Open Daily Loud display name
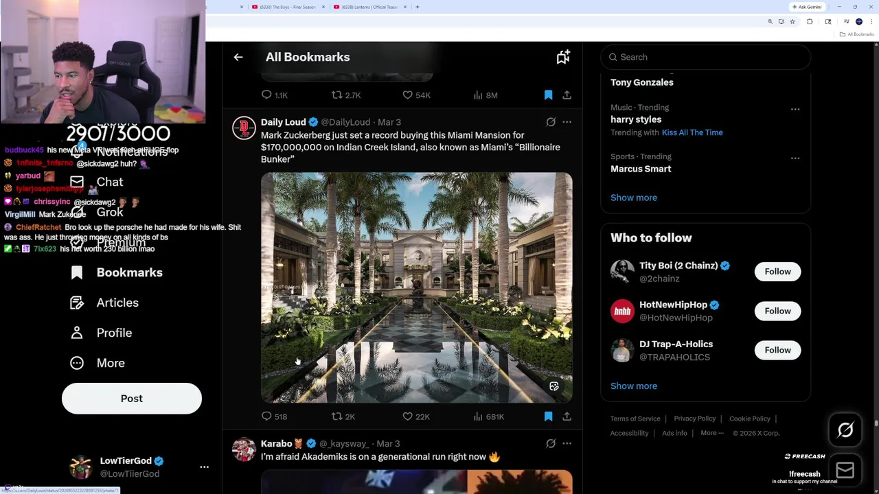The image size is (879, 494). click(283, 122)
